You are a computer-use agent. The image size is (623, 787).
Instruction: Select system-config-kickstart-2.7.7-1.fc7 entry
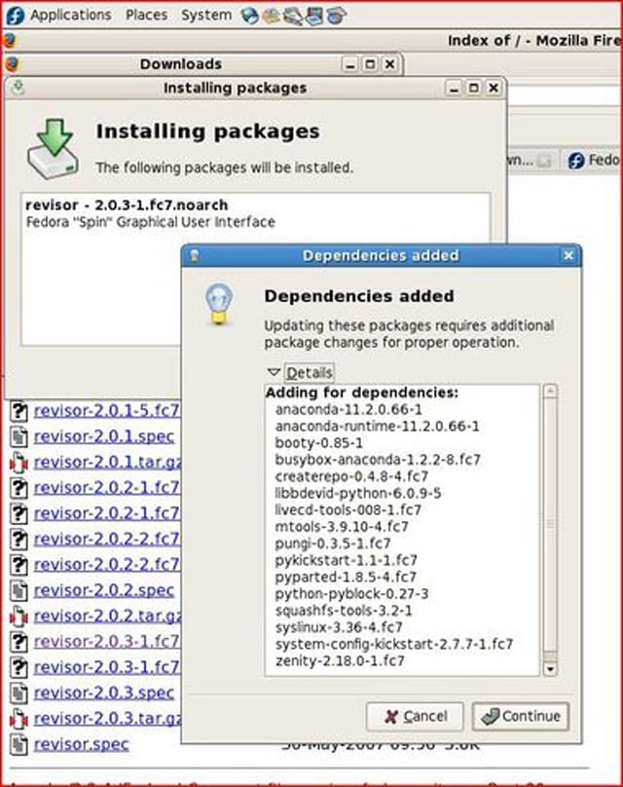(x=394, y=644)
